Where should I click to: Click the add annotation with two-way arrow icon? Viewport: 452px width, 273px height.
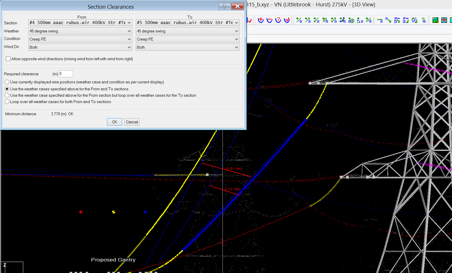[x=334, y=20]
